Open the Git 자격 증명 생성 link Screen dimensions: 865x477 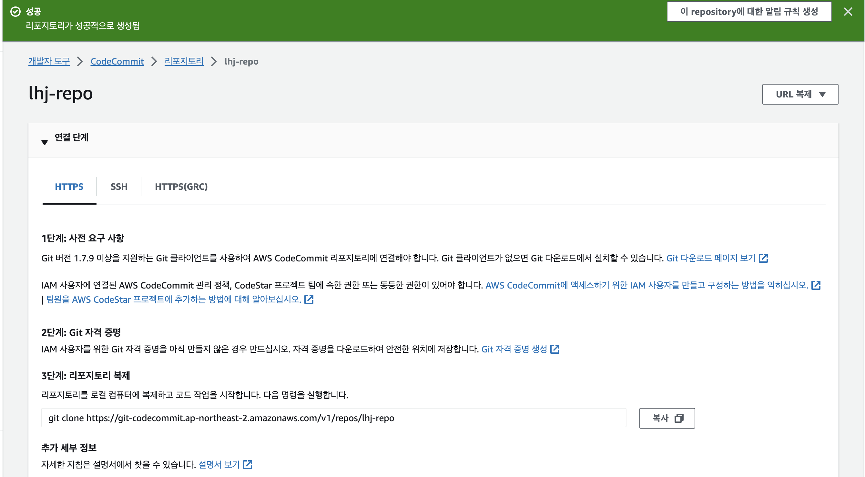[514, 349]
